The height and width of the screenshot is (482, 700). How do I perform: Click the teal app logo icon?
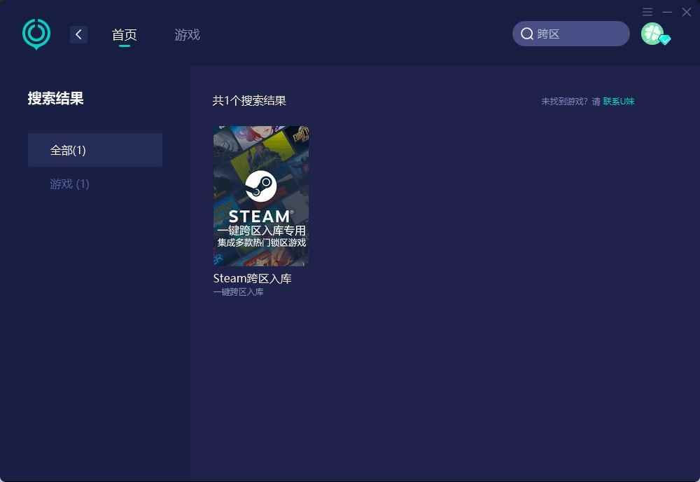[36, 34]
